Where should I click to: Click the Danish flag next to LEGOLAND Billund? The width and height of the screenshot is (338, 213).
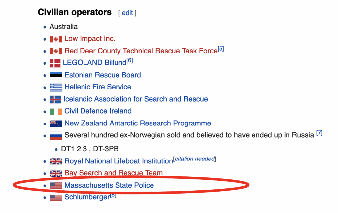pyautogui.click(x=55, y=63)
